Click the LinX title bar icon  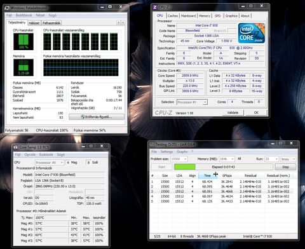[152, 144]
